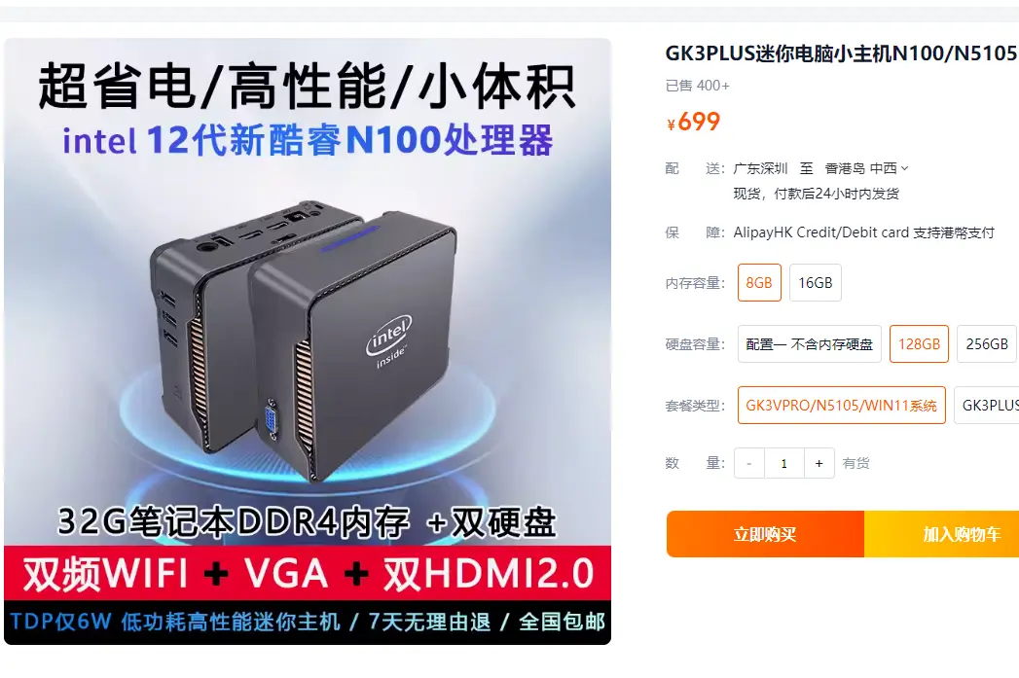Click the quantity input field

(783, 463)
